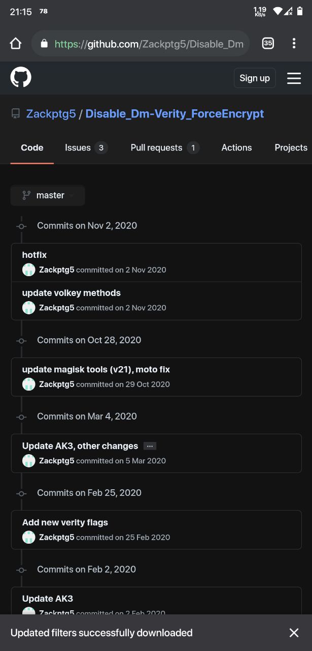Open the GitHub hamburger navigation menu
Viewport: 312px width, 651px height.
(x=294, y=78)
